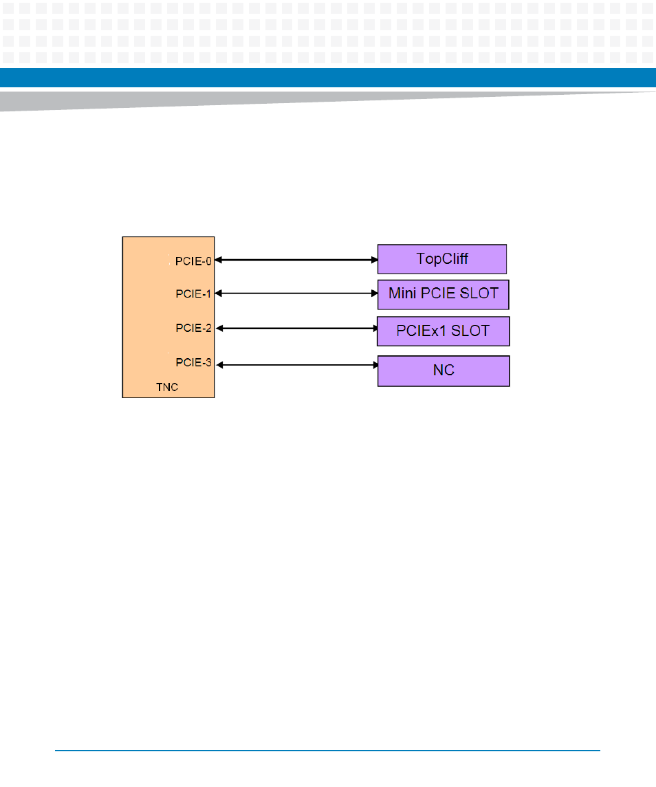Click the arrow line to PCIEx1 SLOT
Viewport: 656px width, 787px height.
[296, 328]
